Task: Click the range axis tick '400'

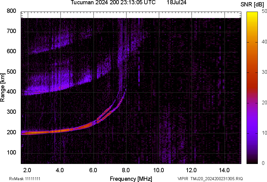Action: click(11, 92)
